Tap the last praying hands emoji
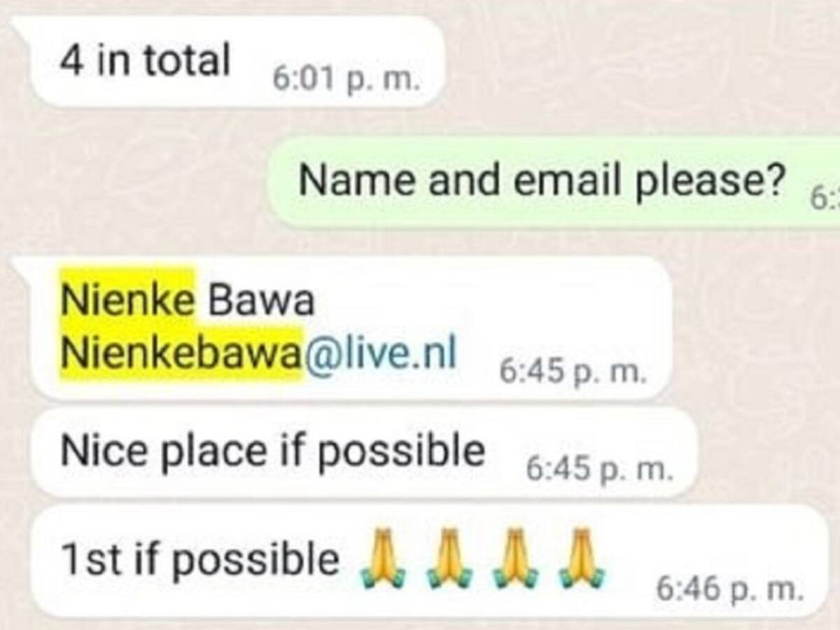This screenshot has height=630, width=840. [x=582, y=558]
